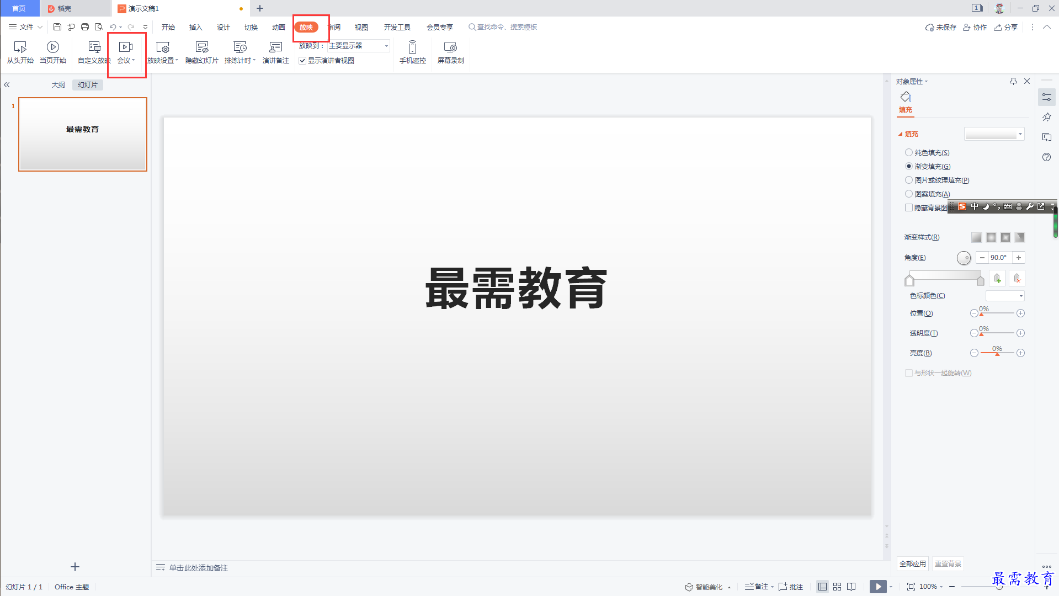The width and height of the screenshot is (1059, 596).
Task: Start screen recording (屏幕录制)
Action: pos(450,52)
